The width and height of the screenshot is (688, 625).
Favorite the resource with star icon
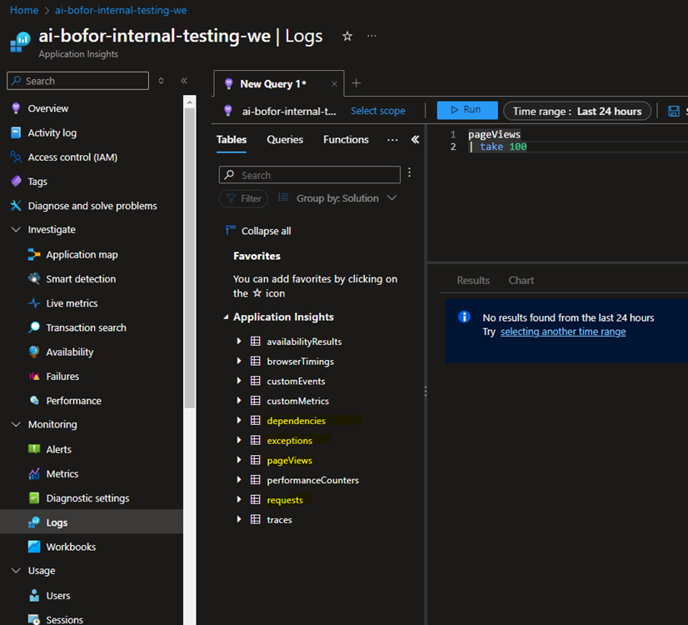tap(347, 36)
